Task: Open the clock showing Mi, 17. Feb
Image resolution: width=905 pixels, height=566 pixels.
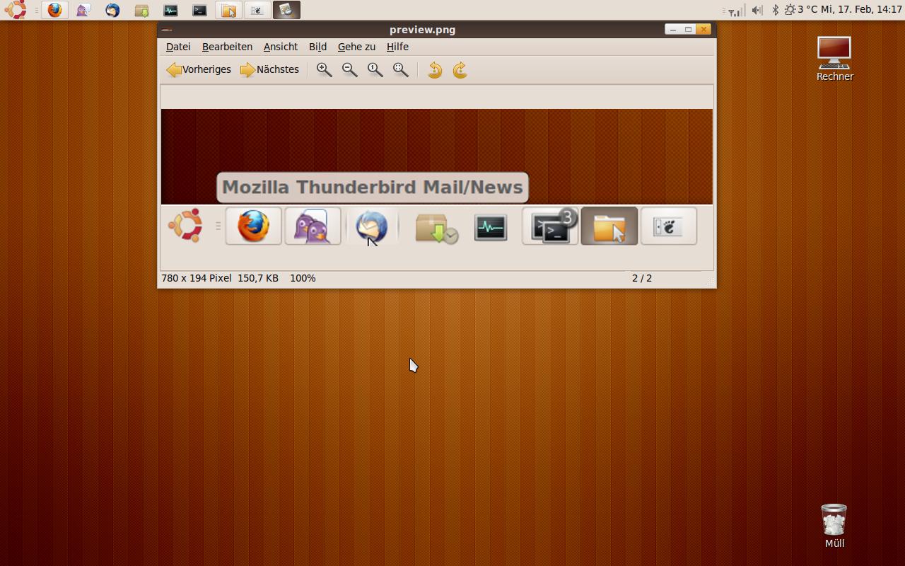Action: click(861, 10)
